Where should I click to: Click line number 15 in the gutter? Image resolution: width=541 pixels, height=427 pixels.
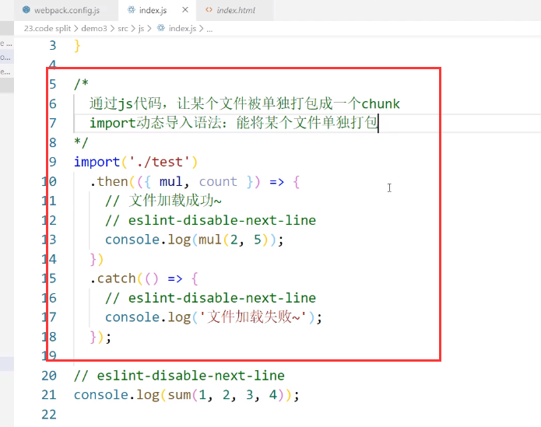tap(48, 278)
